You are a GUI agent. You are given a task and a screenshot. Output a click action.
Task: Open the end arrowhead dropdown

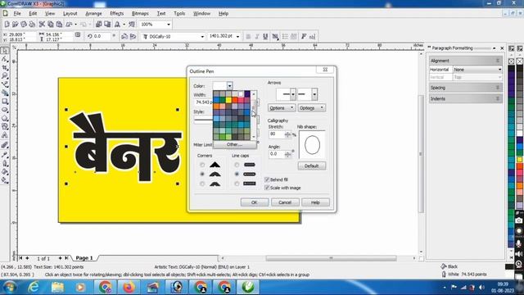coord(314,94)
